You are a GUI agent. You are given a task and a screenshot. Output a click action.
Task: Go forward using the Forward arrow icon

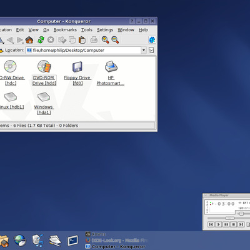tap(20, 40)
